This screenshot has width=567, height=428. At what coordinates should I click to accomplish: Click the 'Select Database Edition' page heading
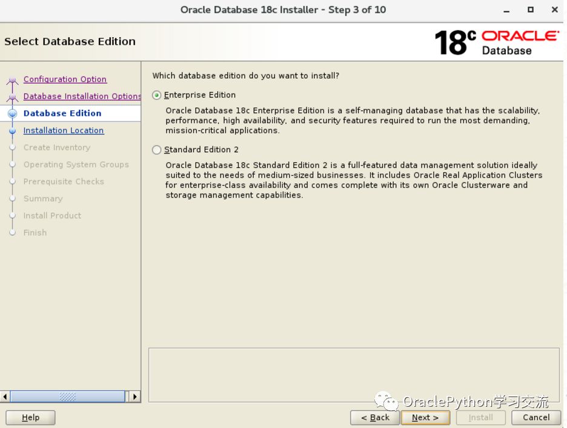tap(70, 41)
